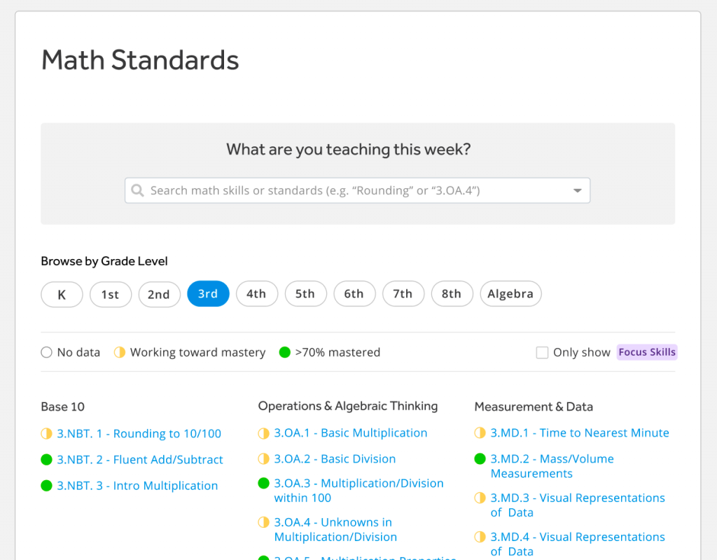Click the Focus Skills purple badge
717x560 pixels.
point(647,352)
